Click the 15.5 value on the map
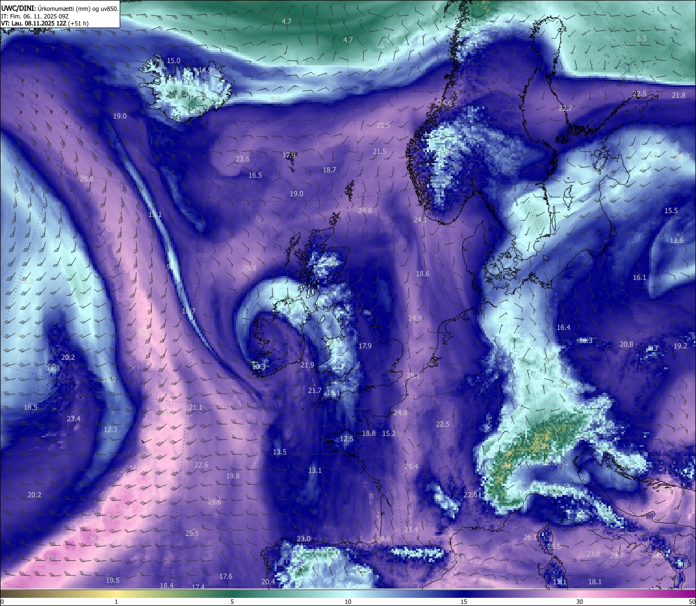Screen dimensions: 696x606 671,211
